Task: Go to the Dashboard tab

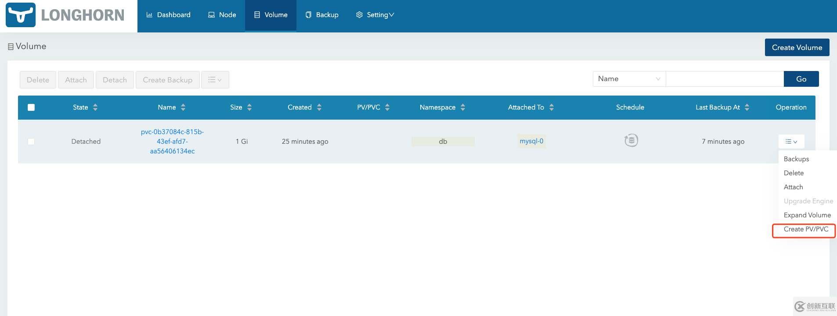Action: point(169,15)
